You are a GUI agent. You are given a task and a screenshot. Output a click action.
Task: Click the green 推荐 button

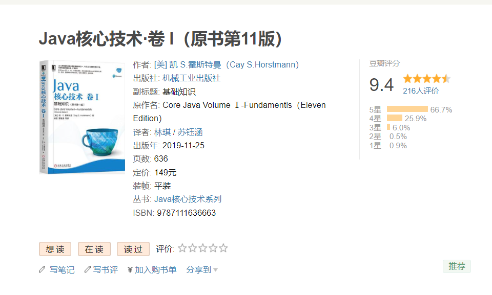[457, 266]
